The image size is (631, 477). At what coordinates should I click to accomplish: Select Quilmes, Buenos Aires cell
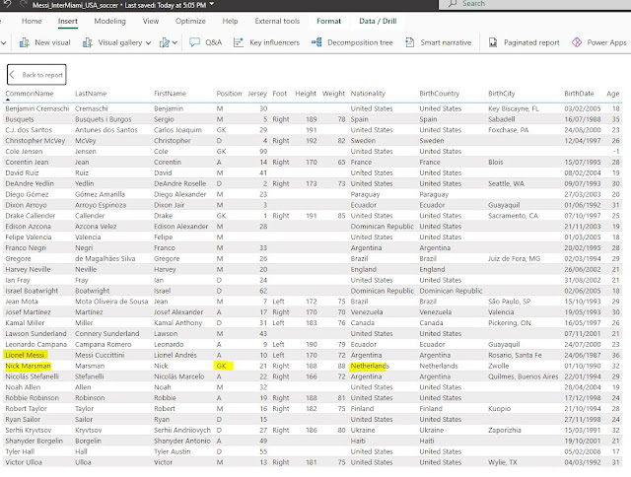point(524,376)
